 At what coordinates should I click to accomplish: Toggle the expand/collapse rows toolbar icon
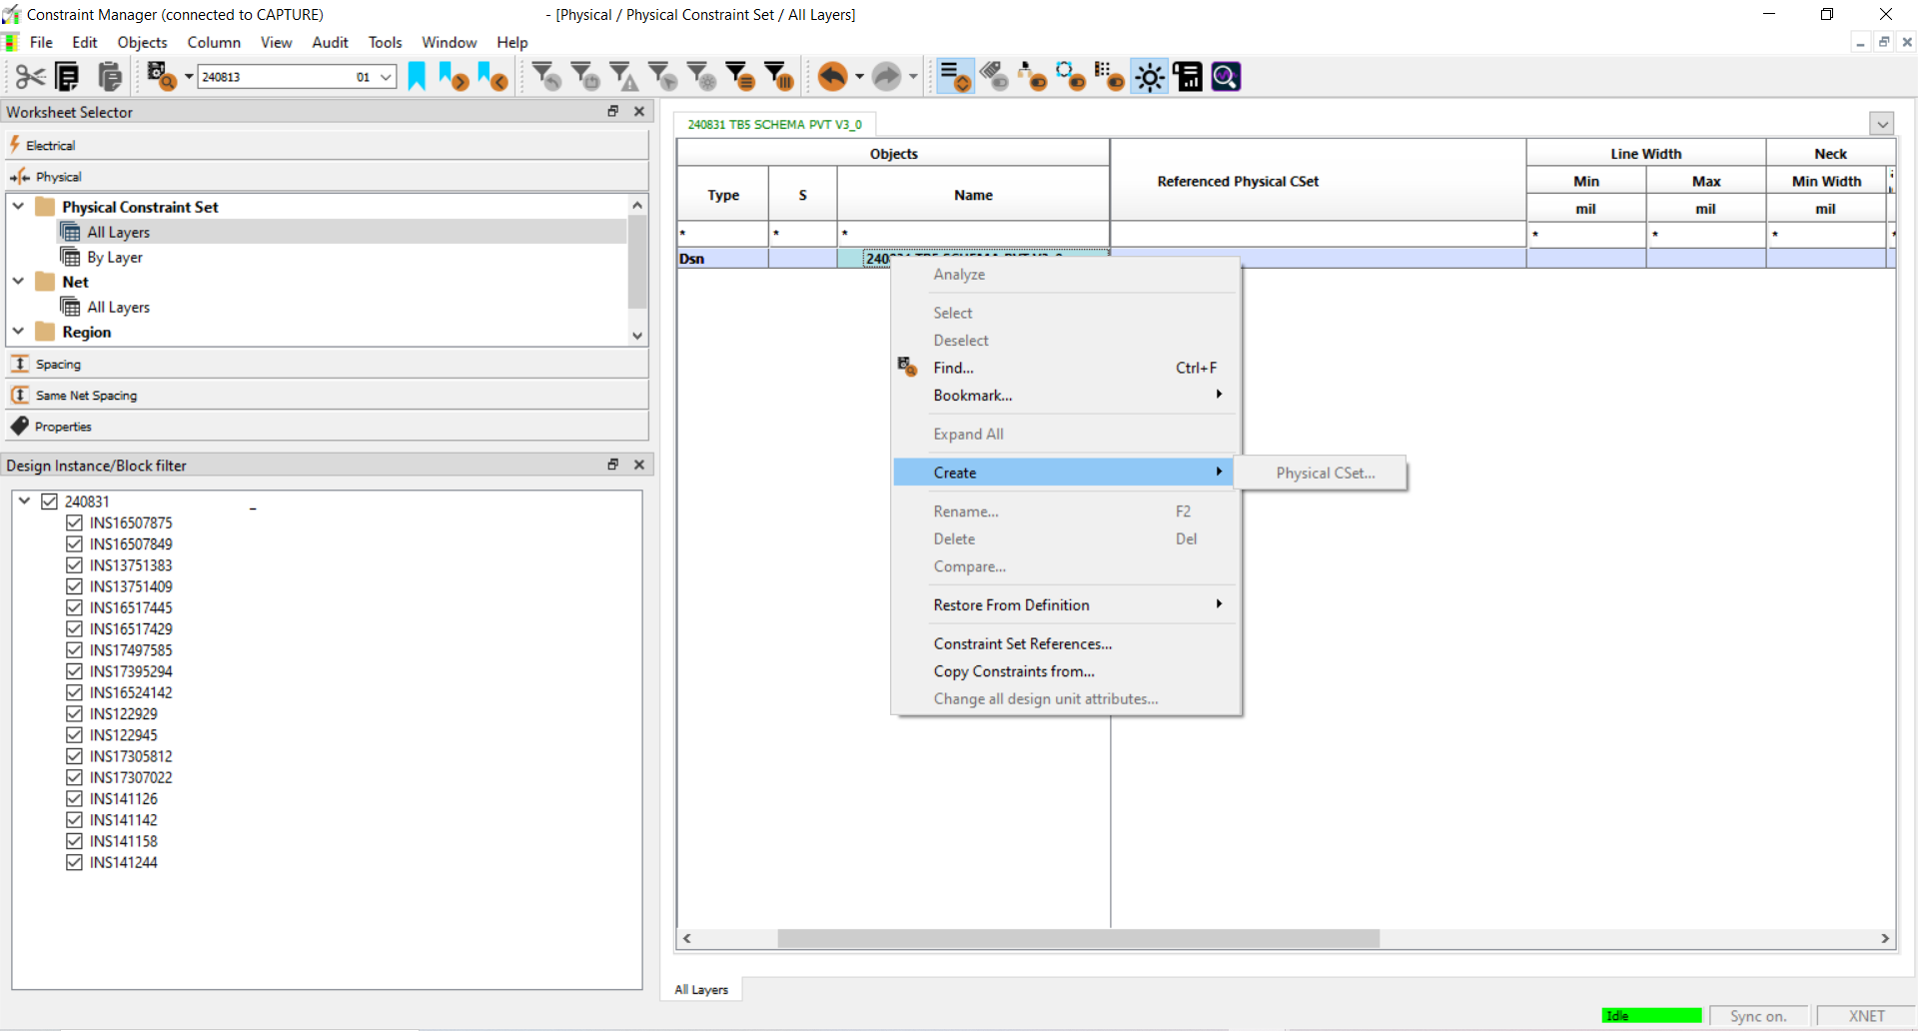[955, 77]
